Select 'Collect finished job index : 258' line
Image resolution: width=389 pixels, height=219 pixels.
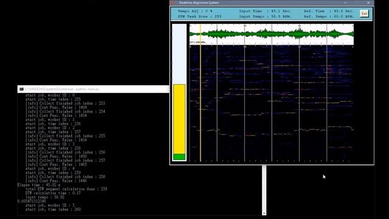(x=65, y=177)
